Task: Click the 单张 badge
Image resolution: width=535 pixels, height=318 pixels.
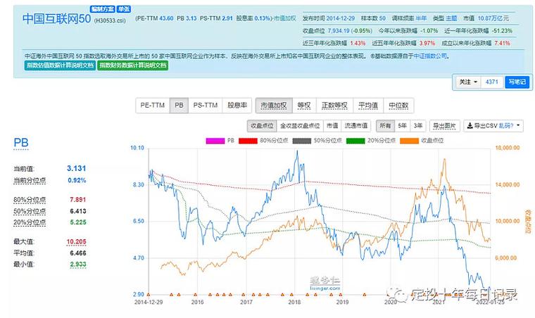Action: click(x=124, y=9)
